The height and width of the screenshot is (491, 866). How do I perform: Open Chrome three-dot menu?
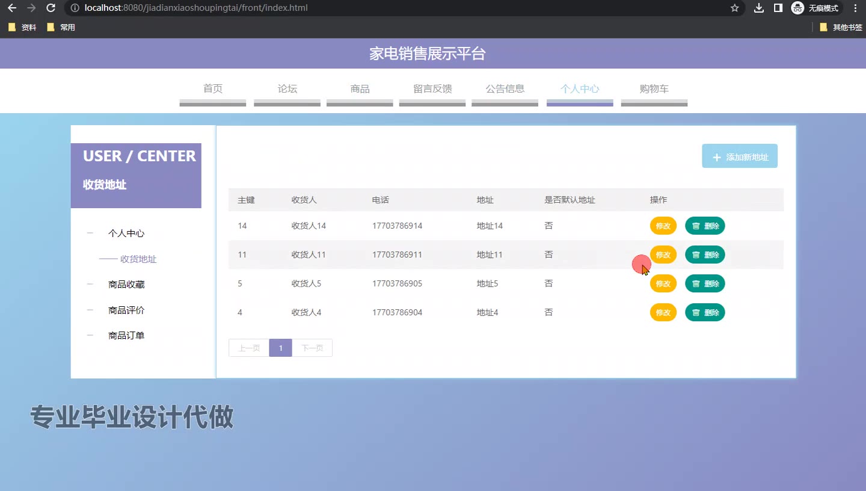855,8
